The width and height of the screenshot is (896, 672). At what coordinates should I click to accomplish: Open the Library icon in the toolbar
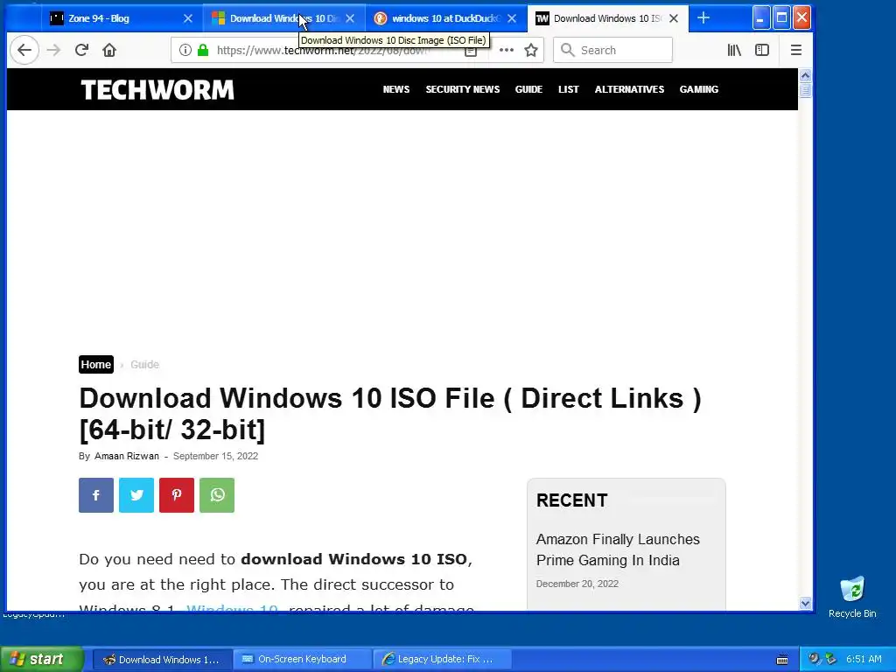(734, 50)
